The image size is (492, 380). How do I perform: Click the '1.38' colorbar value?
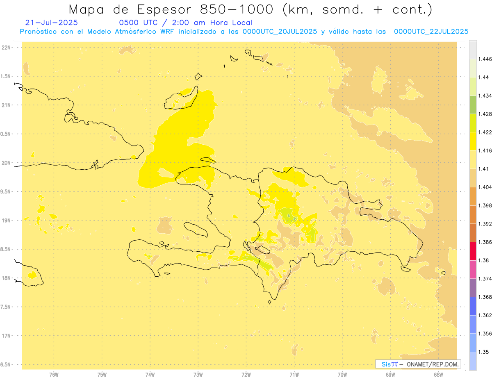(x=484, y=261)
